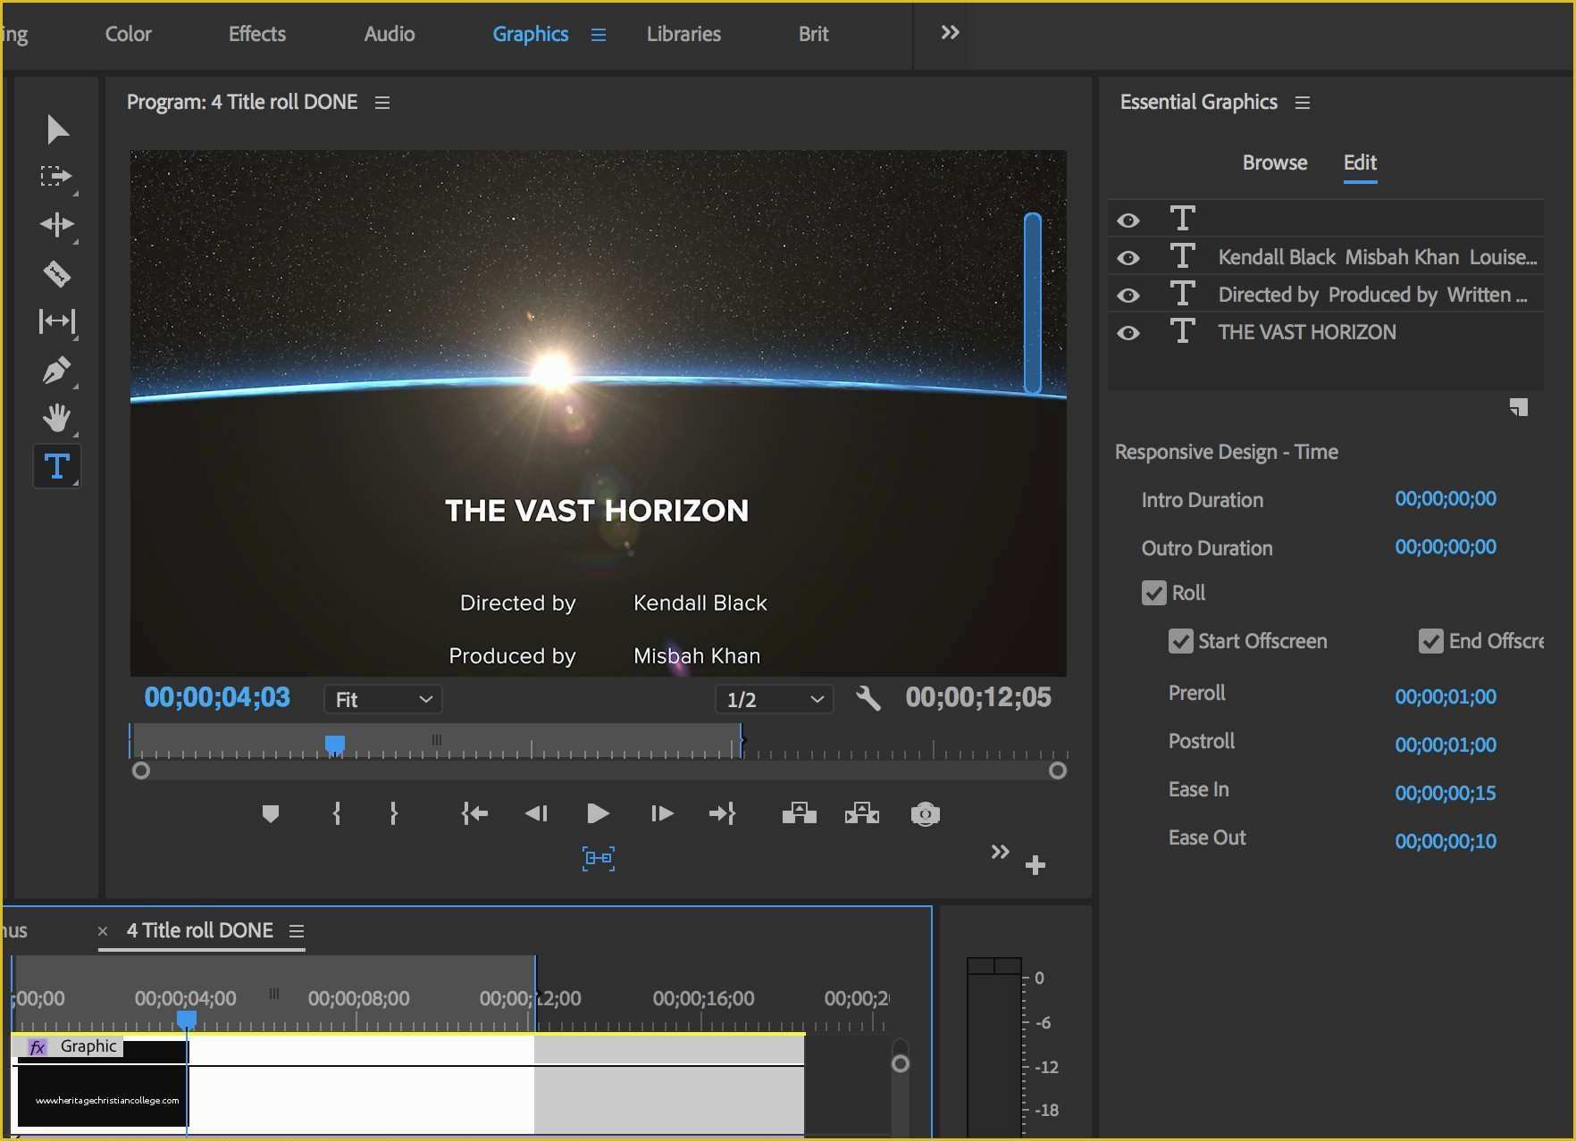Viewport: 1576px width, 1141px height.
Task: Select the Selection tool arrow
Action: pos(57,129)
